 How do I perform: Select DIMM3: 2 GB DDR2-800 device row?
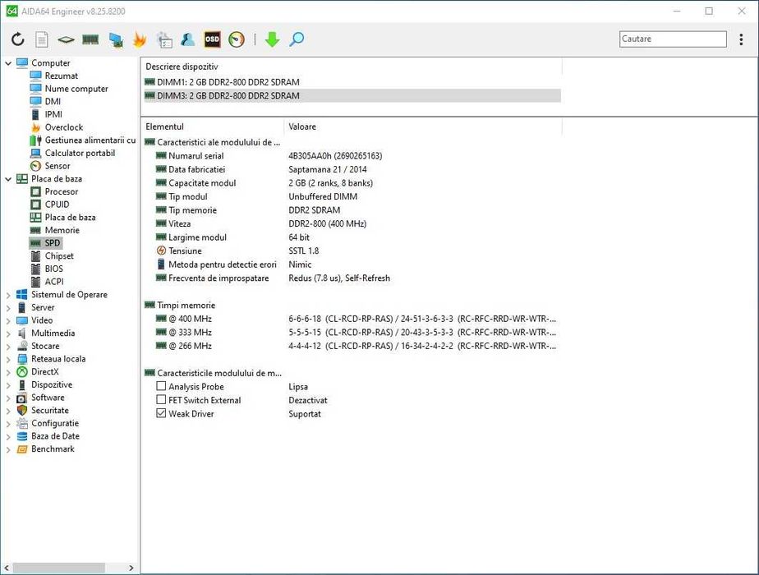pyautogui.click(x=352, y=96)
